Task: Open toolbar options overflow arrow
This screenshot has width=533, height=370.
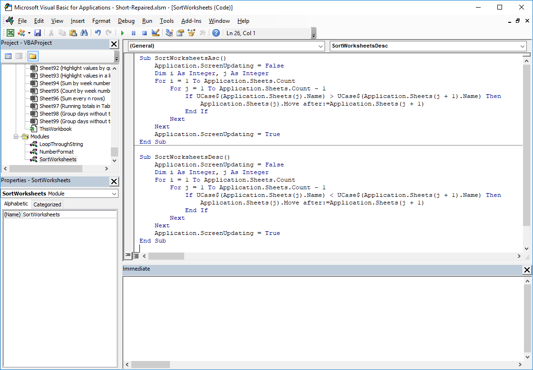Action: 314,33
